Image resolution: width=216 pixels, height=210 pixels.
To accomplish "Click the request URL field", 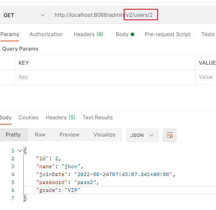I will (133, 15).
